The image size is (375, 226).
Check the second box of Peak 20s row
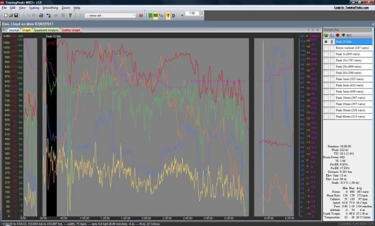(x=332, y=66)
